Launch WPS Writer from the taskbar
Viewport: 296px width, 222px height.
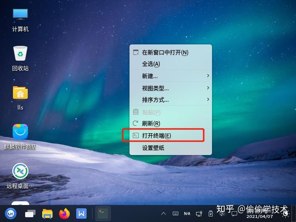click(x=81, y=213)
